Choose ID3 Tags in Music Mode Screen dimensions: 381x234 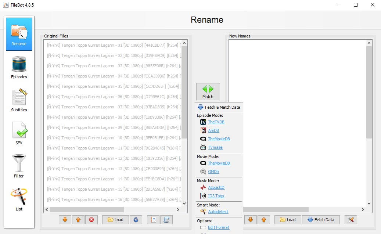click(216, 196)
